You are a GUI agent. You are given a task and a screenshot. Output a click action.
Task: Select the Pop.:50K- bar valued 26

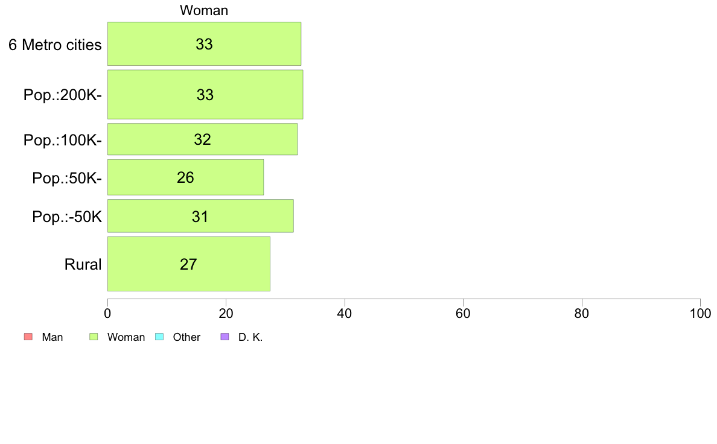point(186,177)
